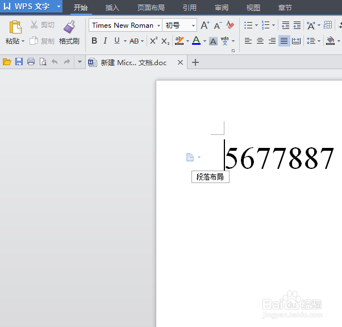Insert numbered list
This screenshot has width=342, height=327.
click(266, 26)
